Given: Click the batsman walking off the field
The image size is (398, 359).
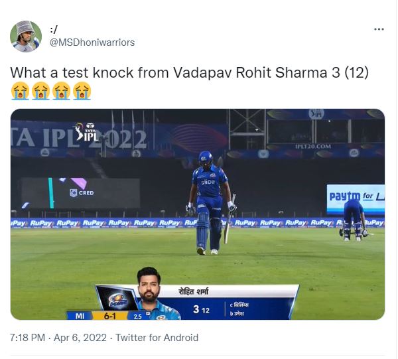Looking at the screenshot, I should point(210,203).
